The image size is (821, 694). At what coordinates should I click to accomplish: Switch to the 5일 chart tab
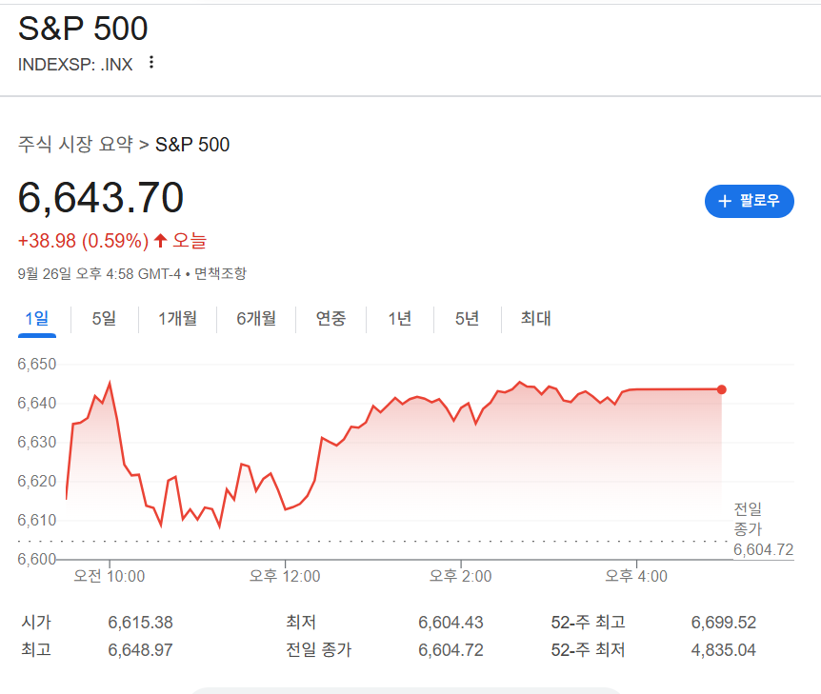coord(102,319)
